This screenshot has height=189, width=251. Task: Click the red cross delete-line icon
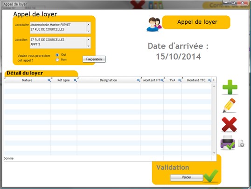[x=229, y=124]
